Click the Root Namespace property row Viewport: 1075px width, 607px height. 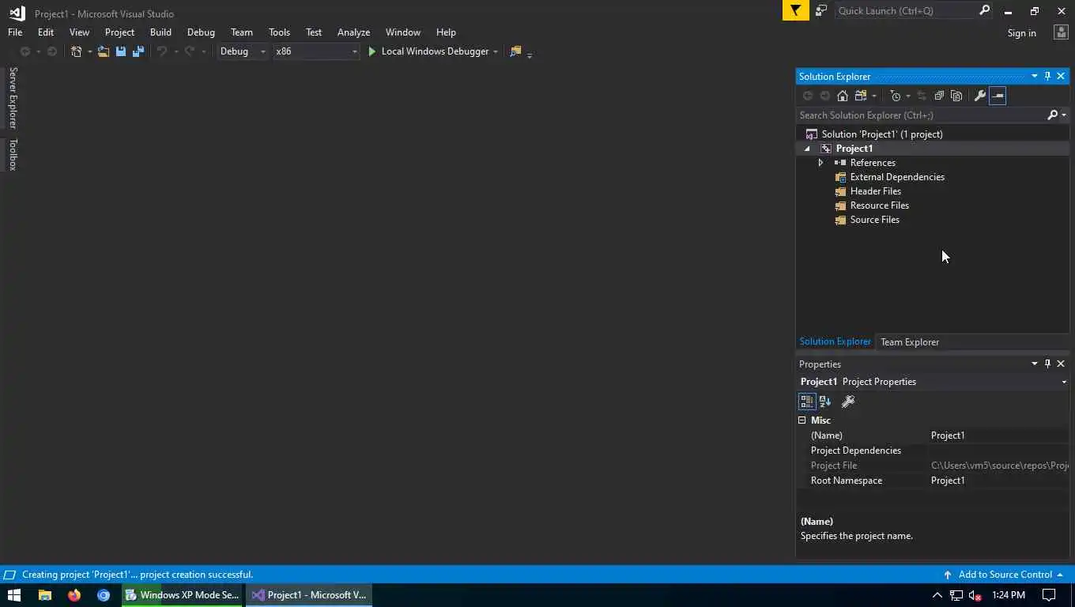[x=933, y=481]
